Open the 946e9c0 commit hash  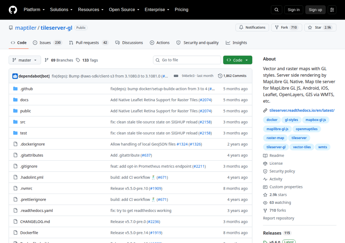[x=188, y=76]
